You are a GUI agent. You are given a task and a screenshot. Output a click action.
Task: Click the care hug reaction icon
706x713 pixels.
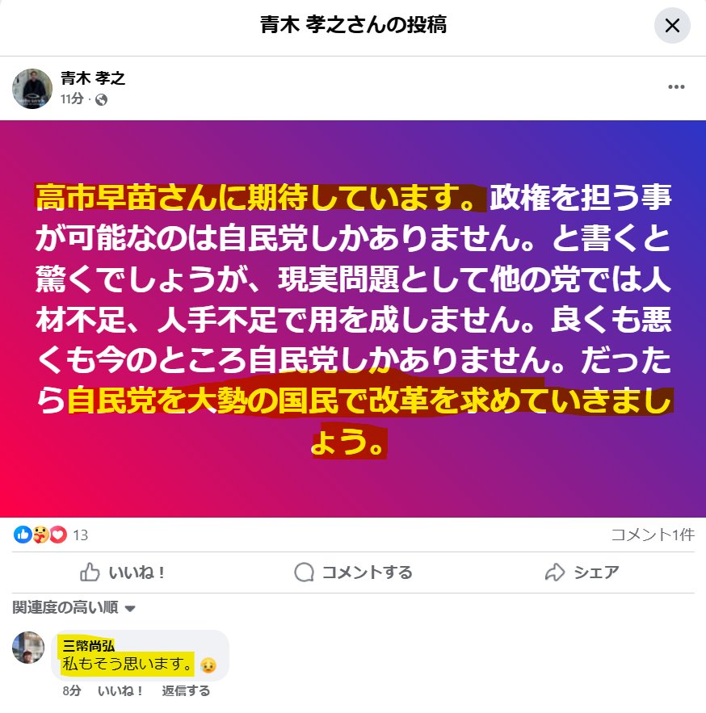(x=40, y=535)
